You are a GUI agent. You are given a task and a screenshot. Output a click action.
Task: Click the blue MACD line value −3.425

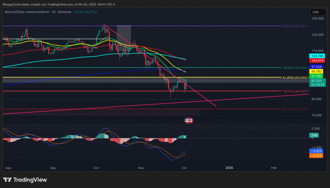315,151
